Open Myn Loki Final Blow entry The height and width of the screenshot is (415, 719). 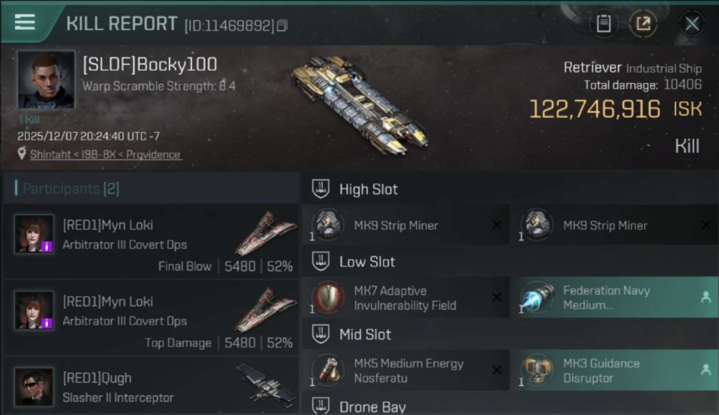[x=150, y=241]
